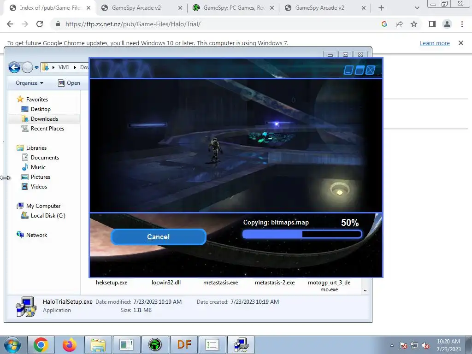Screen dimensions: 472x354
Task: Click Open button in Explorer toolbar
Action: (x=69, y=83)
